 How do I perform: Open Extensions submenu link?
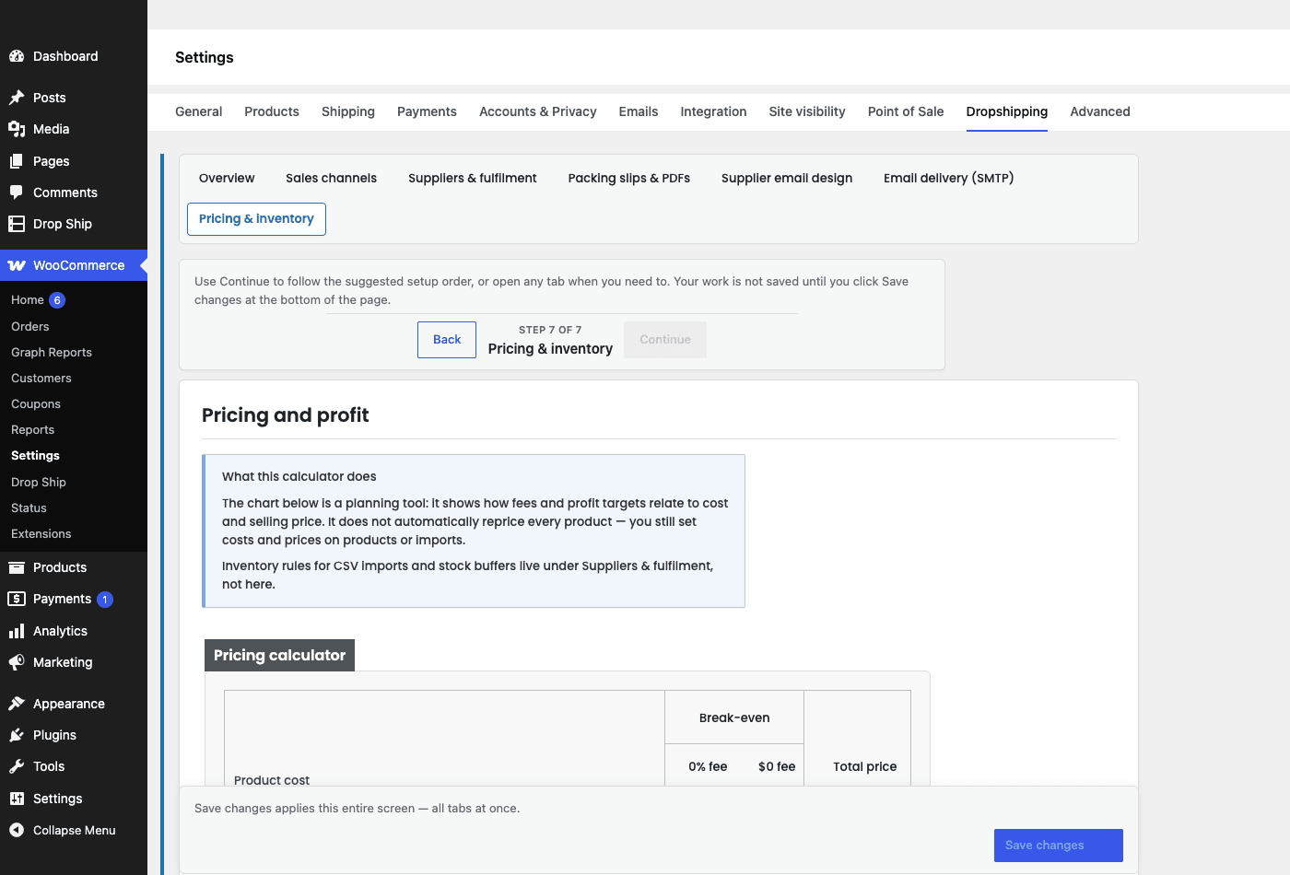pyautogui.click(x=41, y=534)
